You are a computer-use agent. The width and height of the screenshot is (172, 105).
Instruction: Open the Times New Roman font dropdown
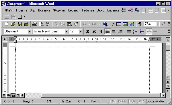coord(66,32)
